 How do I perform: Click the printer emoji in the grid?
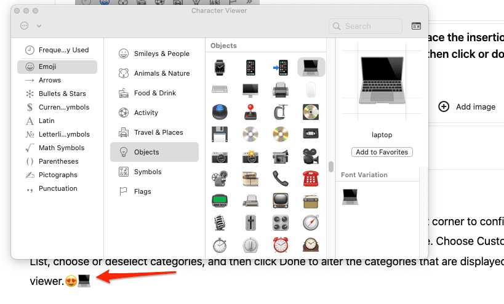[x=281, y=90]
